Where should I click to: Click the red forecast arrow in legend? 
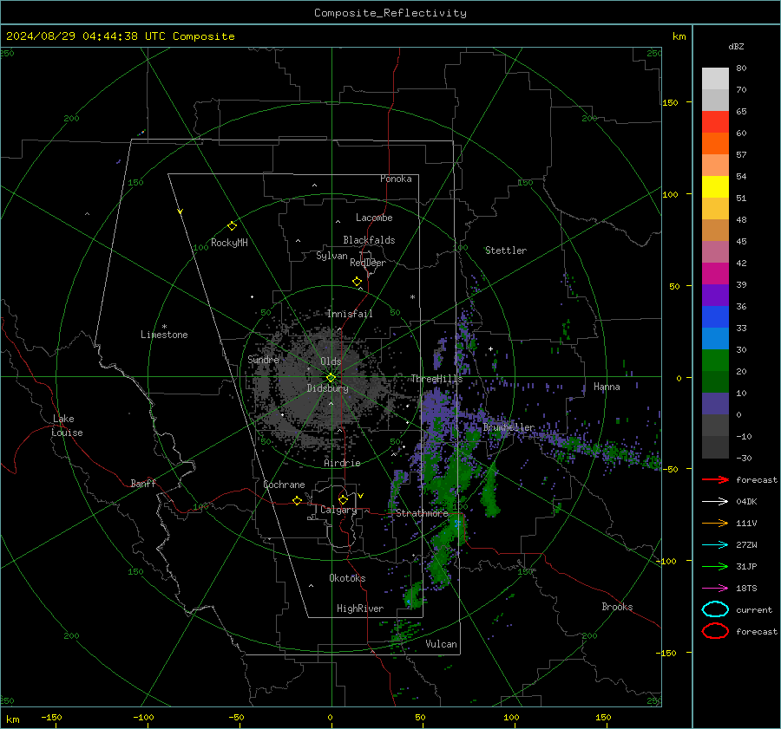pos(715,479)
